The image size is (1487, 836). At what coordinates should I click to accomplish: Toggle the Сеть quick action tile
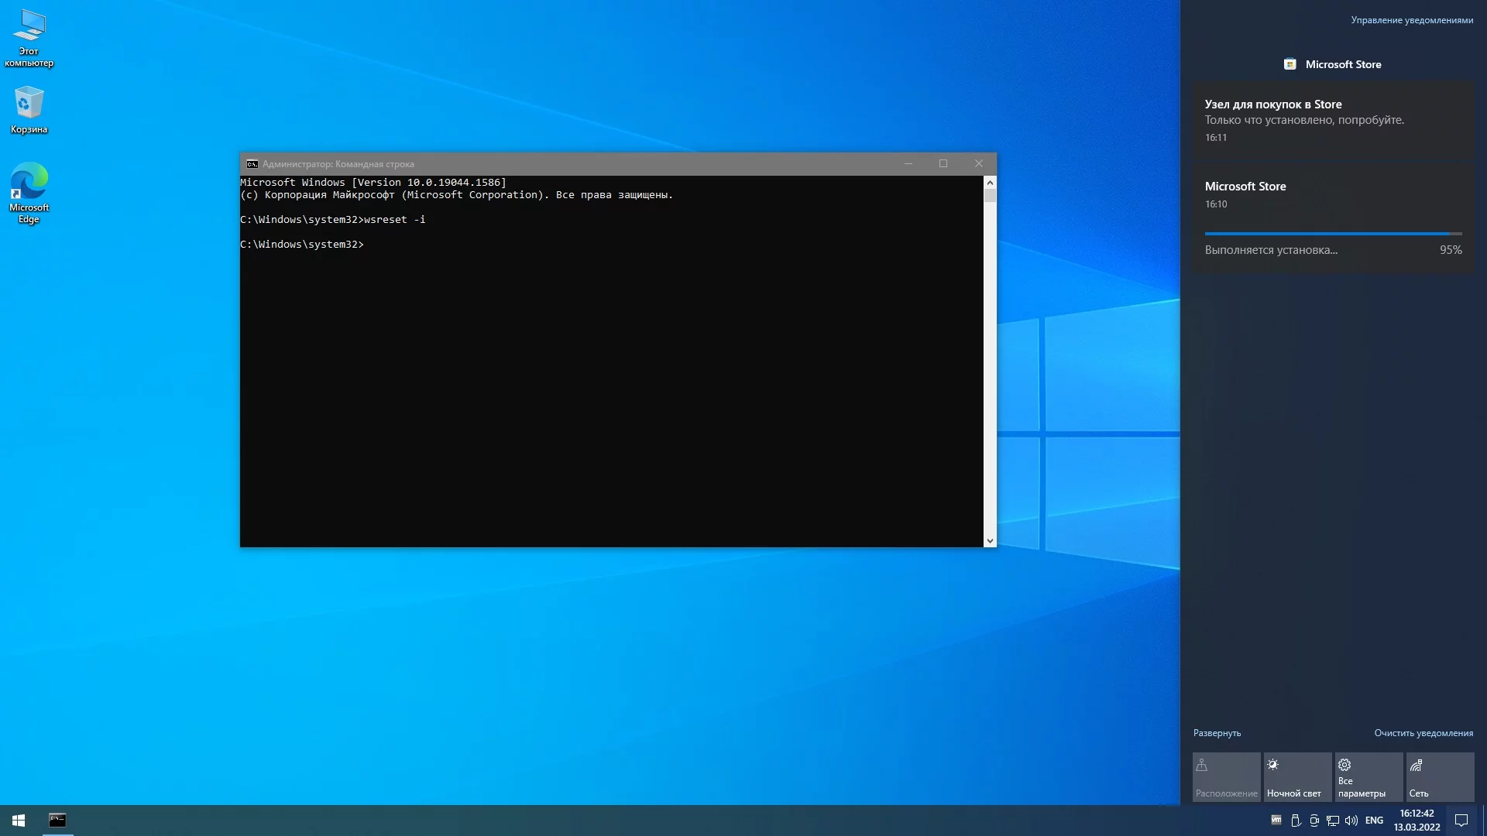point(1440,777)
